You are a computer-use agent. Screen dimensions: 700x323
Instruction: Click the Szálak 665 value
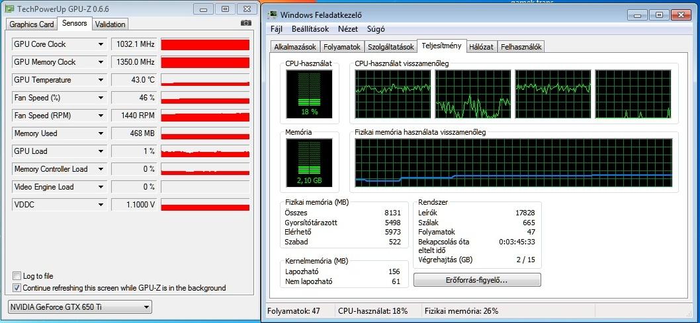[x=529, y=223]
